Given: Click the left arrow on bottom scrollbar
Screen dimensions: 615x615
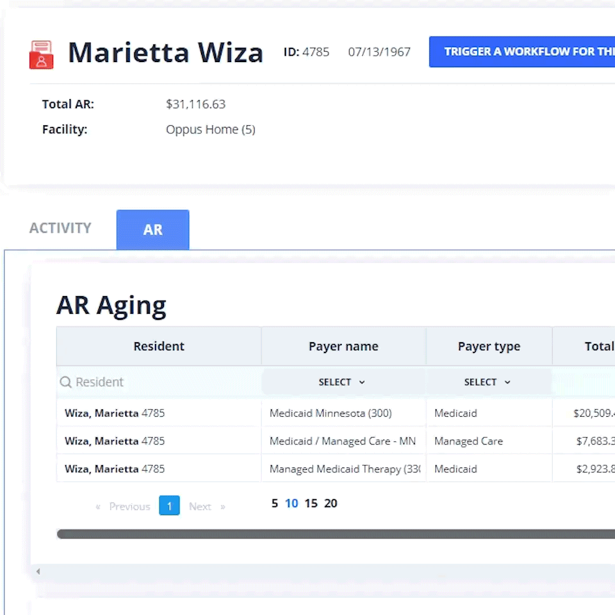Looking at the screenshot, I should pyautogui.click(x=38, y=572).
